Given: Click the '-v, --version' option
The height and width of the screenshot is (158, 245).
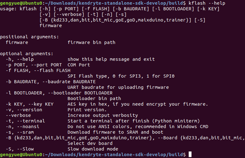Looking at the screenshot, I should 24,110.
